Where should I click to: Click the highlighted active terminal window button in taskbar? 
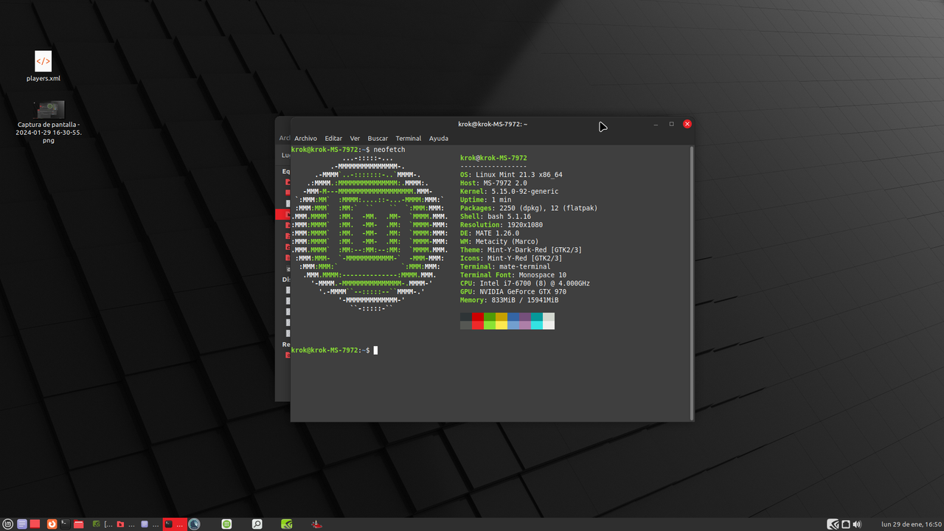174,524
